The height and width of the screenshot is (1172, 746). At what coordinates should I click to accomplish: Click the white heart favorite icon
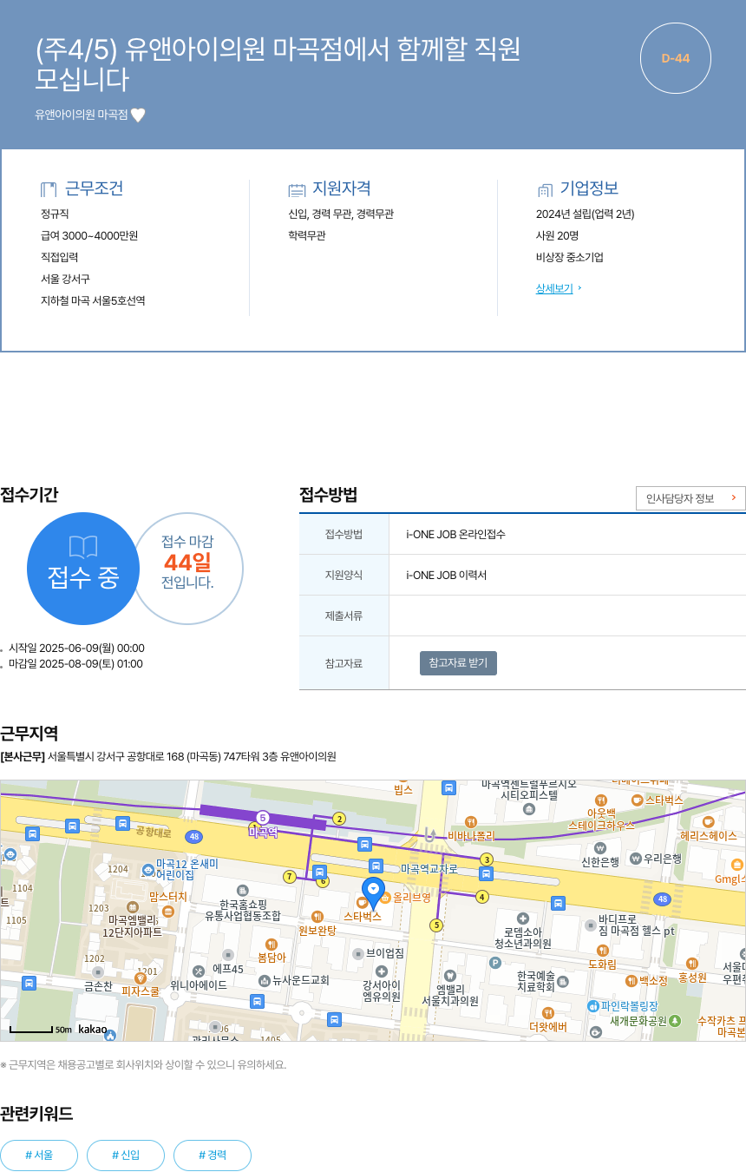138,115
